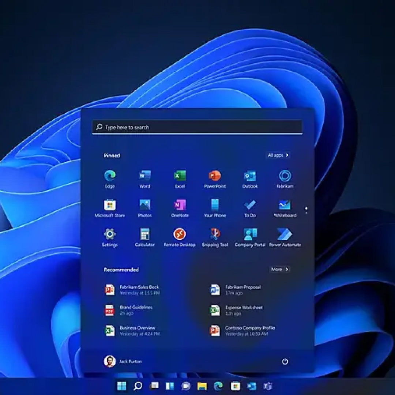The image size is (395, 395).
Task: Expand the All apps list
Action: [x=278, y=155]
